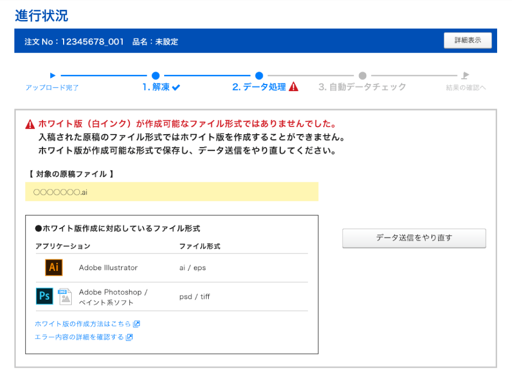Click the paint software image file icon
Image resolution: width=512 pixels, height=381 pixels.
click(x=65, y=297)
